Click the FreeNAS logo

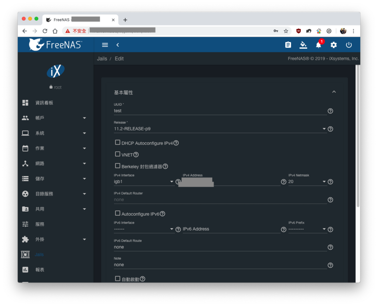pyautogui.click(x=56, y=45)
